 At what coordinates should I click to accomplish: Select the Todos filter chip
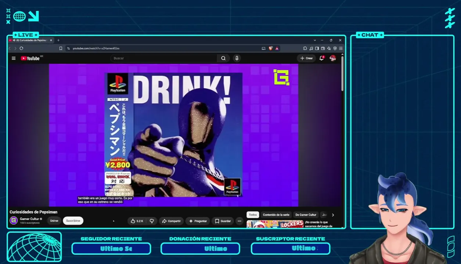pyautogui.click(x=253, y=215)
